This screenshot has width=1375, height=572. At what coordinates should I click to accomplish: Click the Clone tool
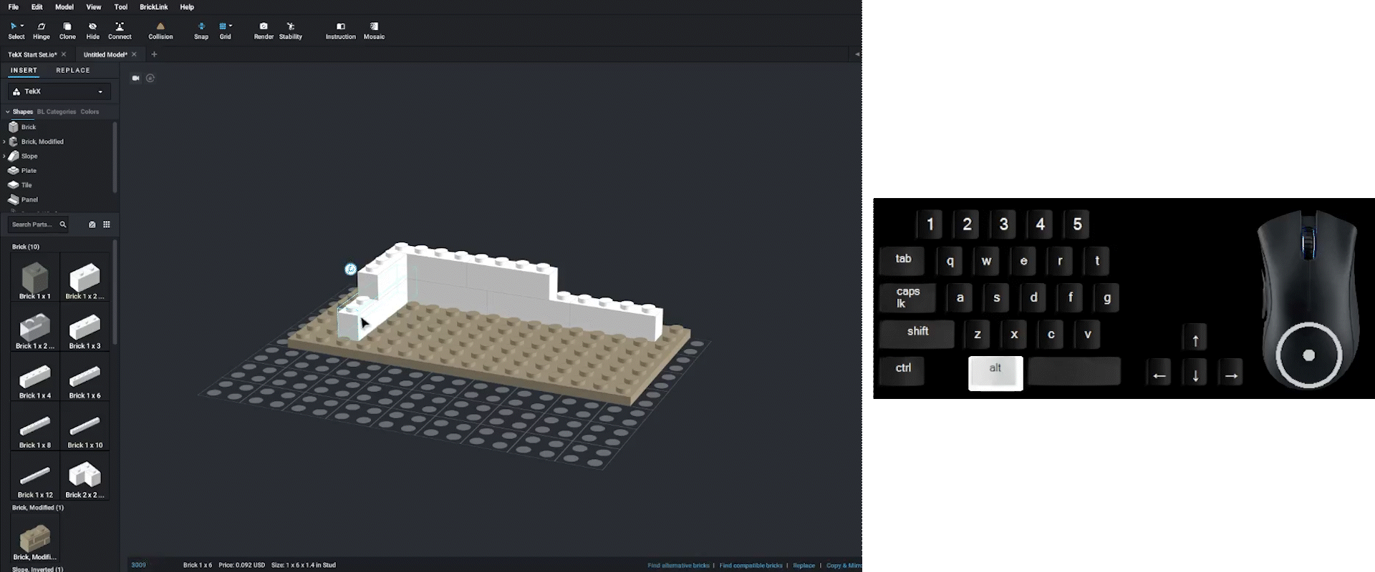click(x=67, y=31)
